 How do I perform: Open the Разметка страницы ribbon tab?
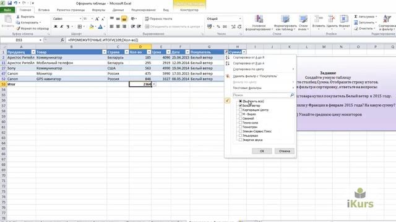(71, 10)
